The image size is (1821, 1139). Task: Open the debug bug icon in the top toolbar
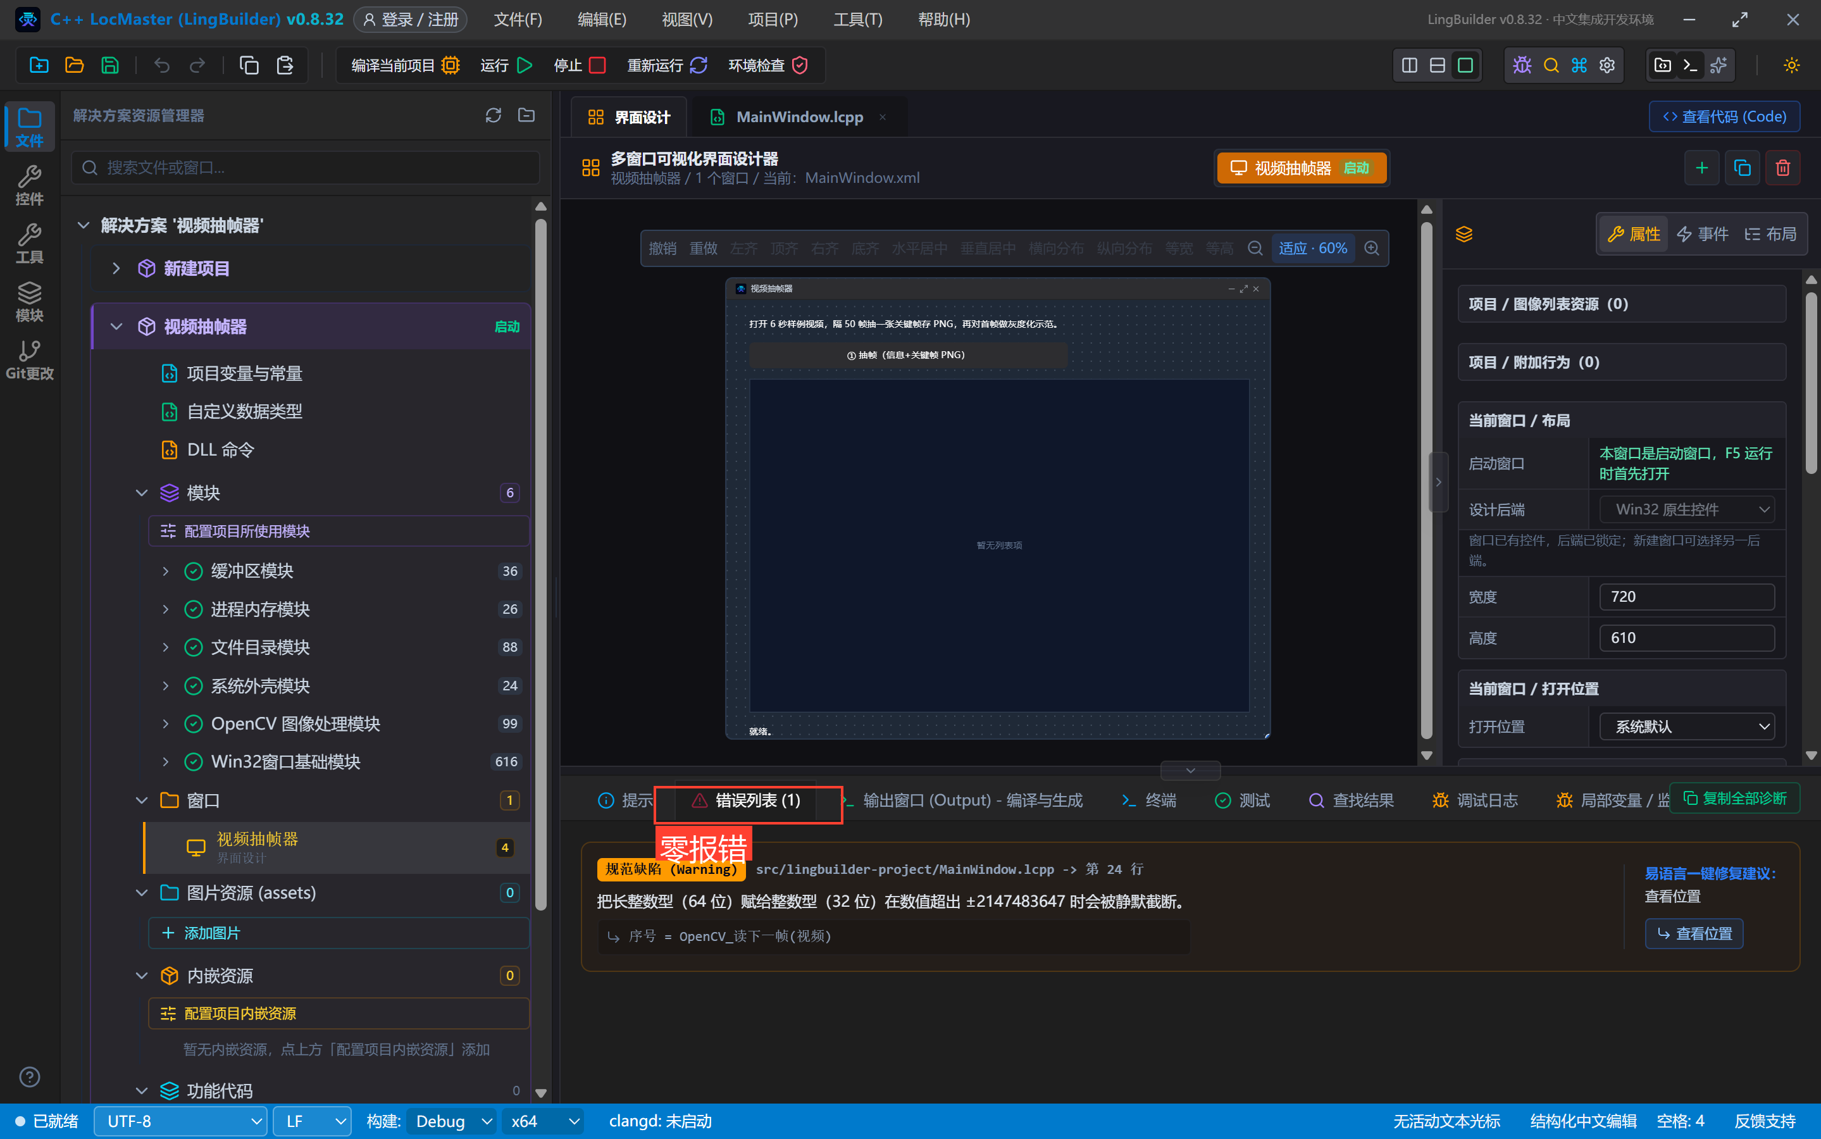[1522, 66]
